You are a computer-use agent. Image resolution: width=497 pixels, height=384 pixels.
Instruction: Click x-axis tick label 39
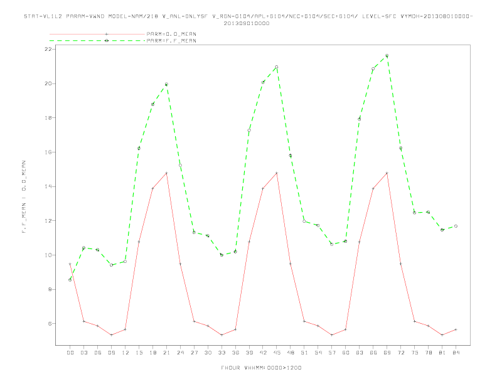249,353
